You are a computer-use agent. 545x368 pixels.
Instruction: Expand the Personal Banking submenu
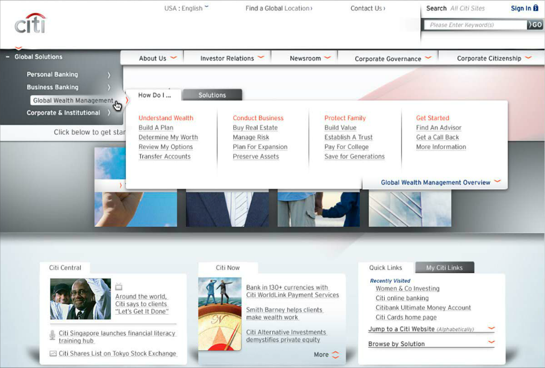(x=109, y=74)
